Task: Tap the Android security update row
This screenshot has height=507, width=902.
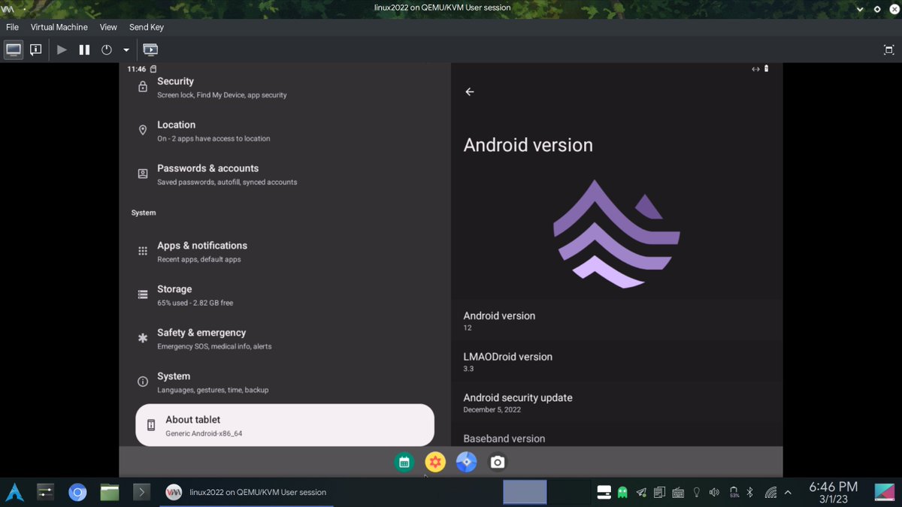Action: (616, 403)
